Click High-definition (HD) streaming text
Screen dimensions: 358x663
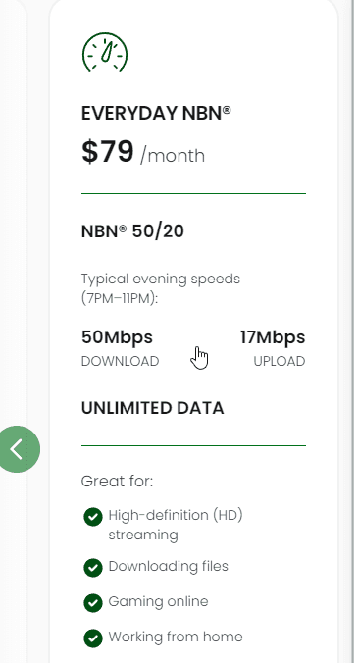(x=176, y=525)
